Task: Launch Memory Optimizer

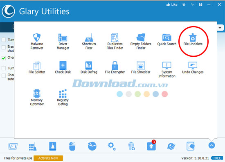Action: click(37, 98)
